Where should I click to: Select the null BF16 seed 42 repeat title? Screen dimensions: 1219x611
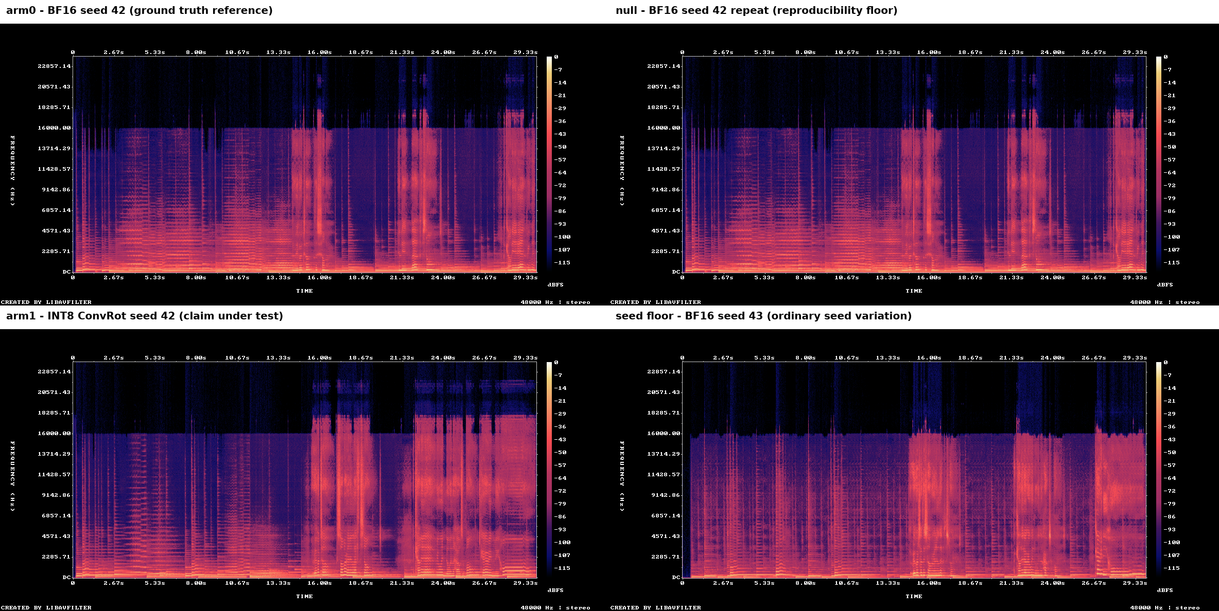click(x=756, y=10)
